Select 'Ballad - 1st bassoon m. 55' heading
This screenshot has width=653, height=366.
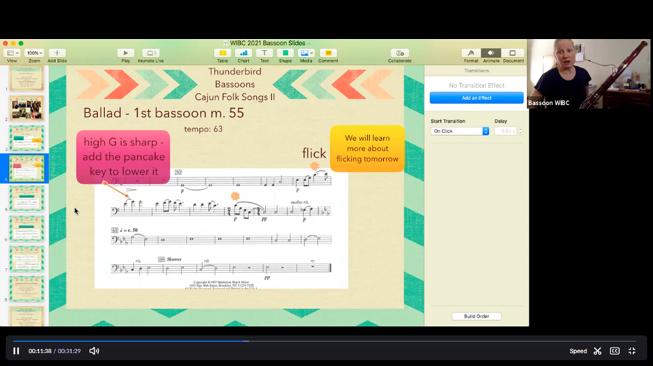pyautogui.click(x=164, y=113)
